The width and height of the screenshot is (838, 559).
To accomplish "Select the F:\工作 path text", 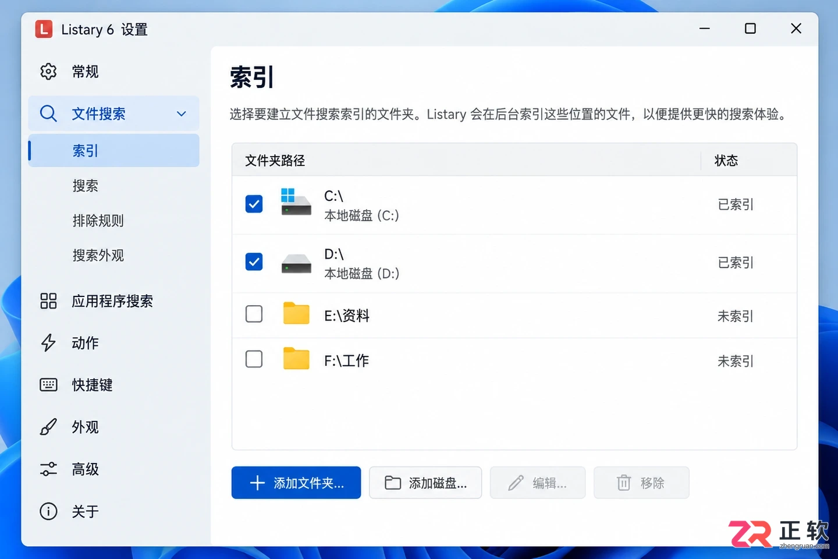I will point(347,361).
